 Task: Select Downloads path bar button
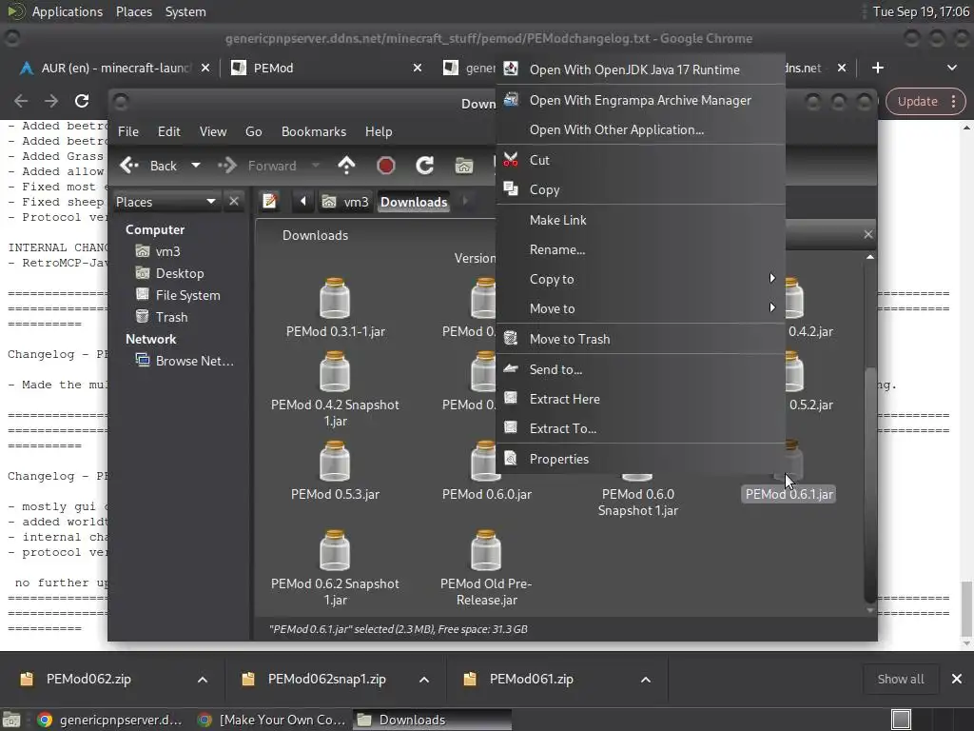414,202
